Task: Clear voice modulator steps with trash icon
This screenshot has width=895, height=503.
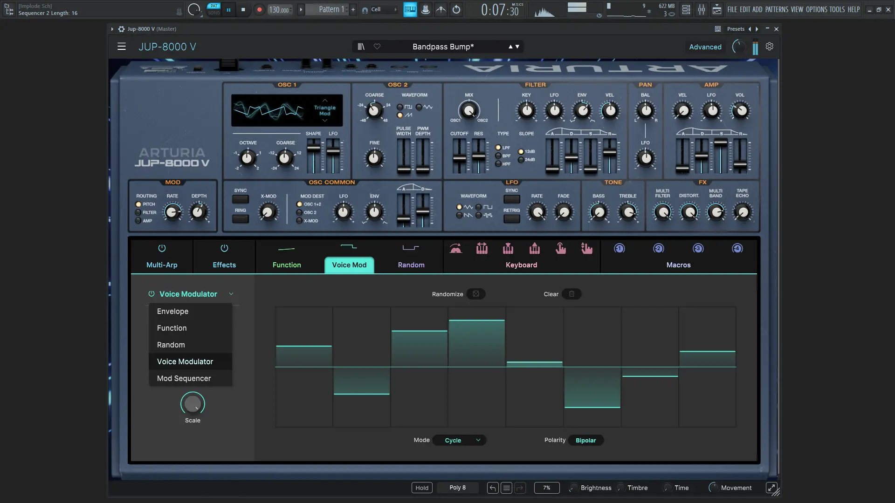Action: tap(571, 294)
